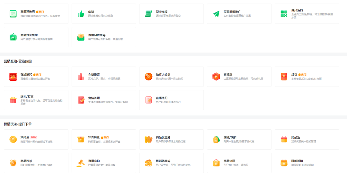Open the 商品拼团 feature title

tap(229, 161)
